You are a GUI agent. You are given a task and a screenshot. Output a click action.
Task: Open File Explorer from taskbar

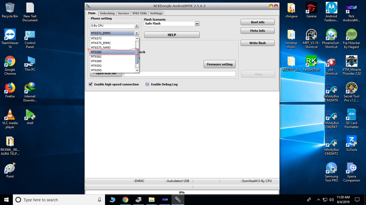click(x=151, y=200)
